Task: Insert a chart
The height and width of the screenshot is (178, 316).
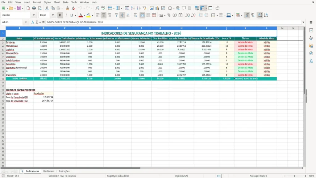Action: point(157,8)
